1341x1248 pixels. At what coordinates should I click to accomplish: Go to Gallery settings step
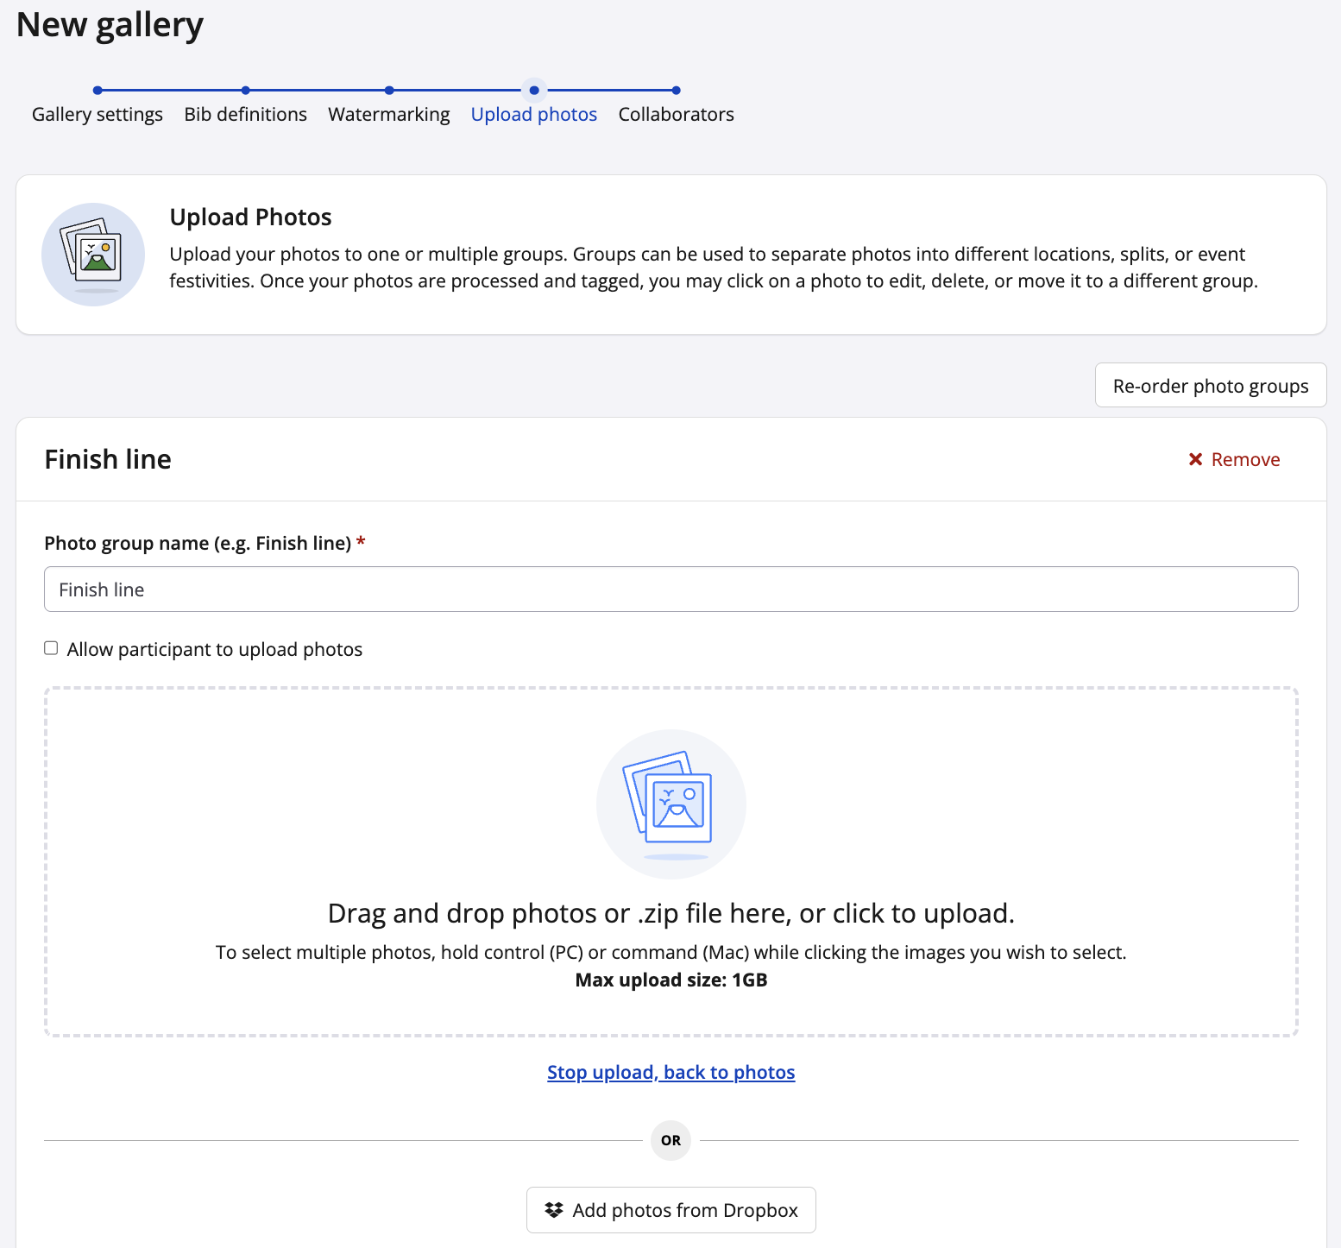point(98,115)
